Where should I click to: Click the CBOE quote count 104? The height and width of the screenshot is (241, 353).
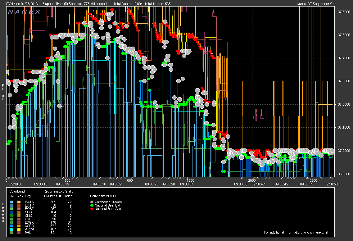coord(53,212)
